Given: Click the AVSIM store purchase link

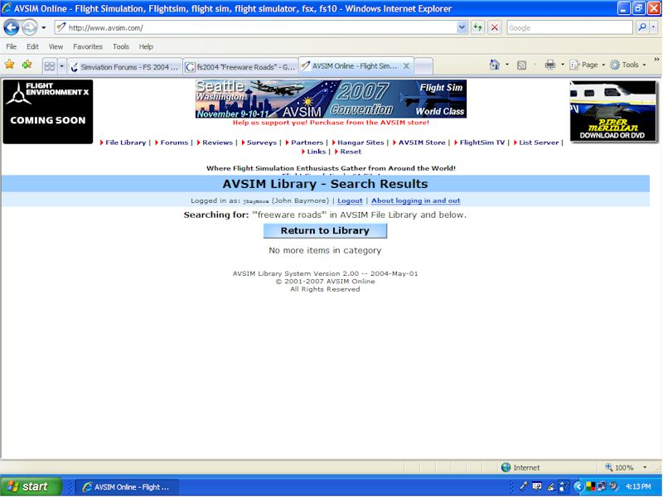Looking at the screenshot, I should [x=331, y=123].
